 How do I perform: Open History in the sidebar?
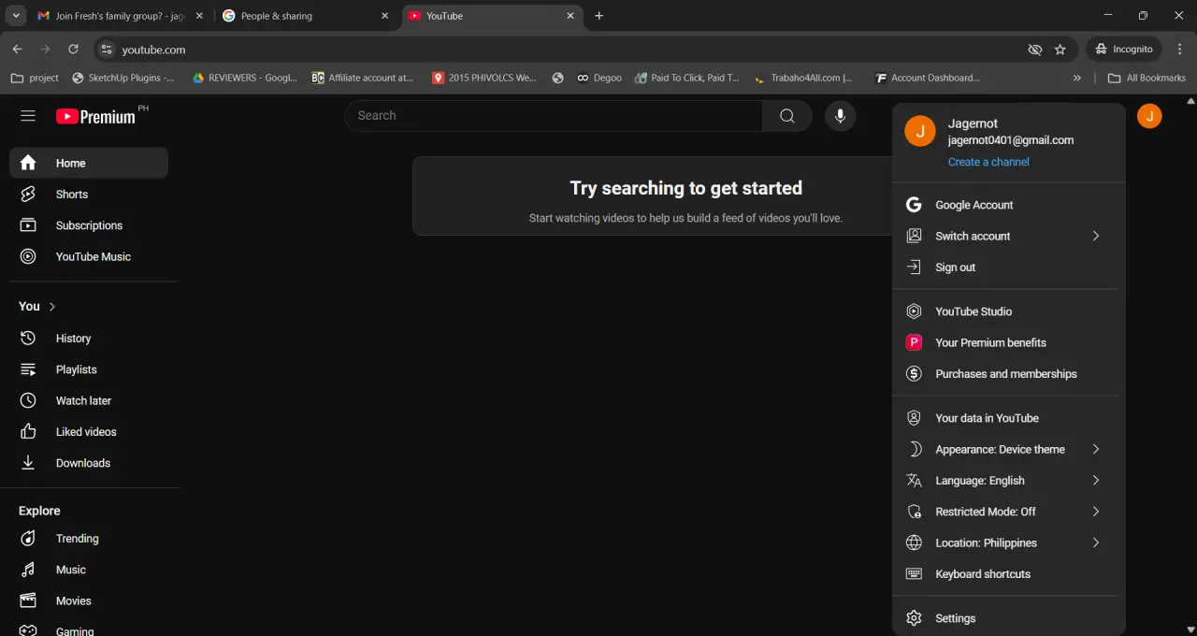(x=89, y=339)
